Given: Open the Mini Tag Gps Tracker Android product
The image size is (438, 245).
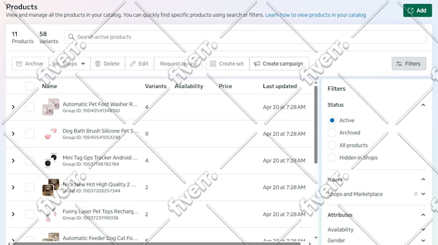Looking at the screenshot, I should (100, 158).
